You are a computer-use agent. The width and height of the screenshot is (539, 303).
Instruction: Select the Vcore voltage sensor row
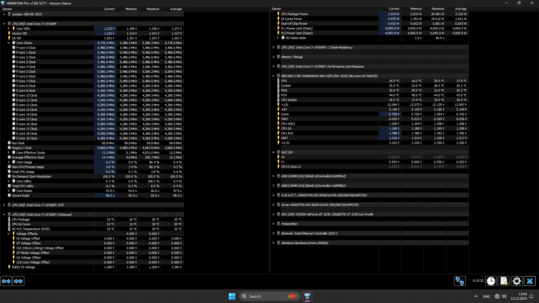(285, 114)
